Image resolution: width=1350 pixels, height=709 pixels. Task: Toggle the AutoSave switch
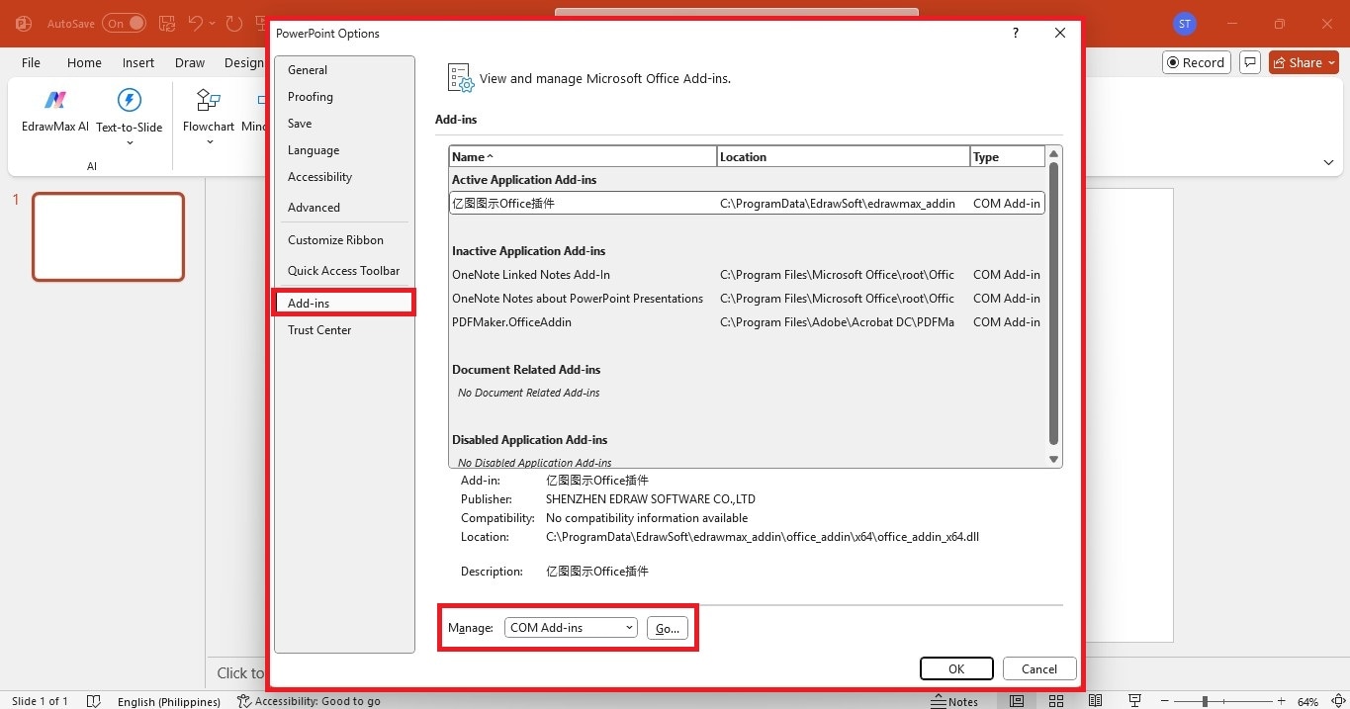tap(124, 23)
